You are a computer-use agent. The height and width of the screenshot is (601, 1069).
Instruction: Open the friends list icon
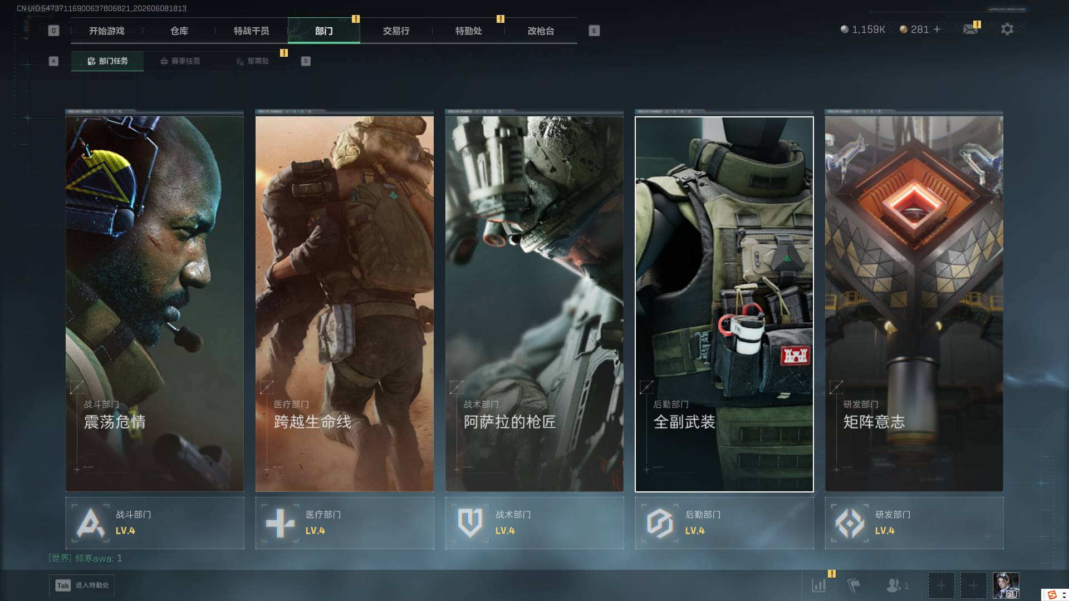point(897,585)
